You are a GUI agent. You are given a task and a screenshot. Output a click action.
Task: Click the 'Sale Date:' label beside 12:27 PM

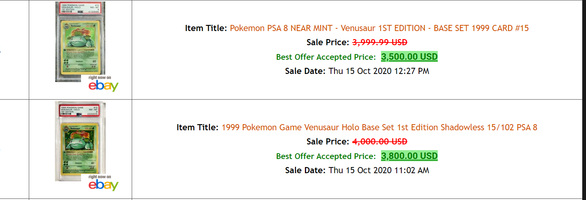click(306, 71)
